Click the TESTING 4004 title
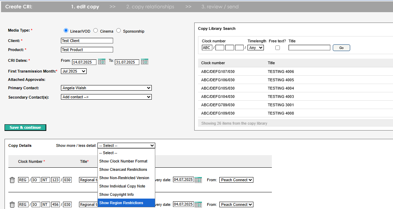 pos(281,88)
